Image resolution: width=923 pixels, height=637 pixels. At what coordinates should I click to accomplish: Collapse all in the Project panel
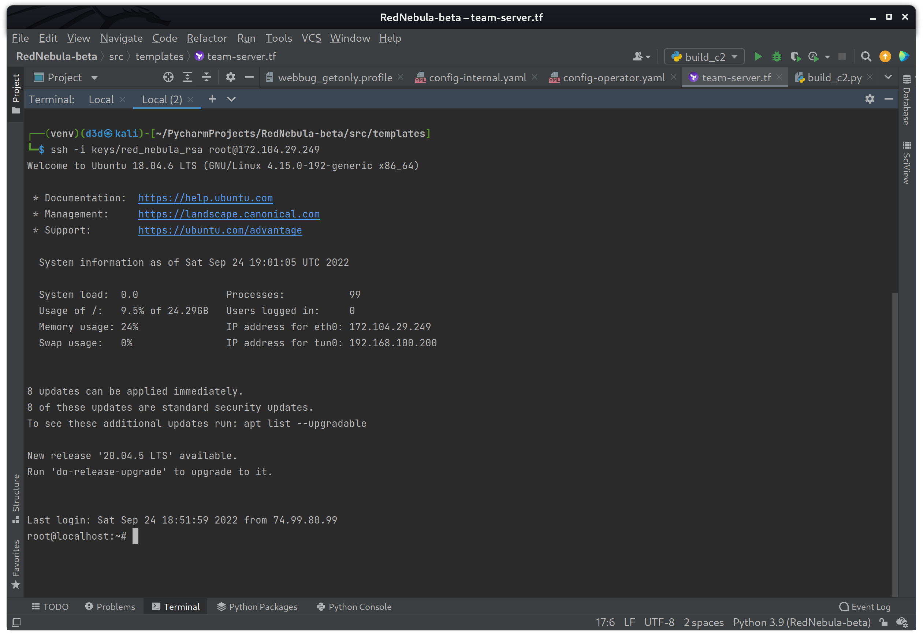point(206,77)
